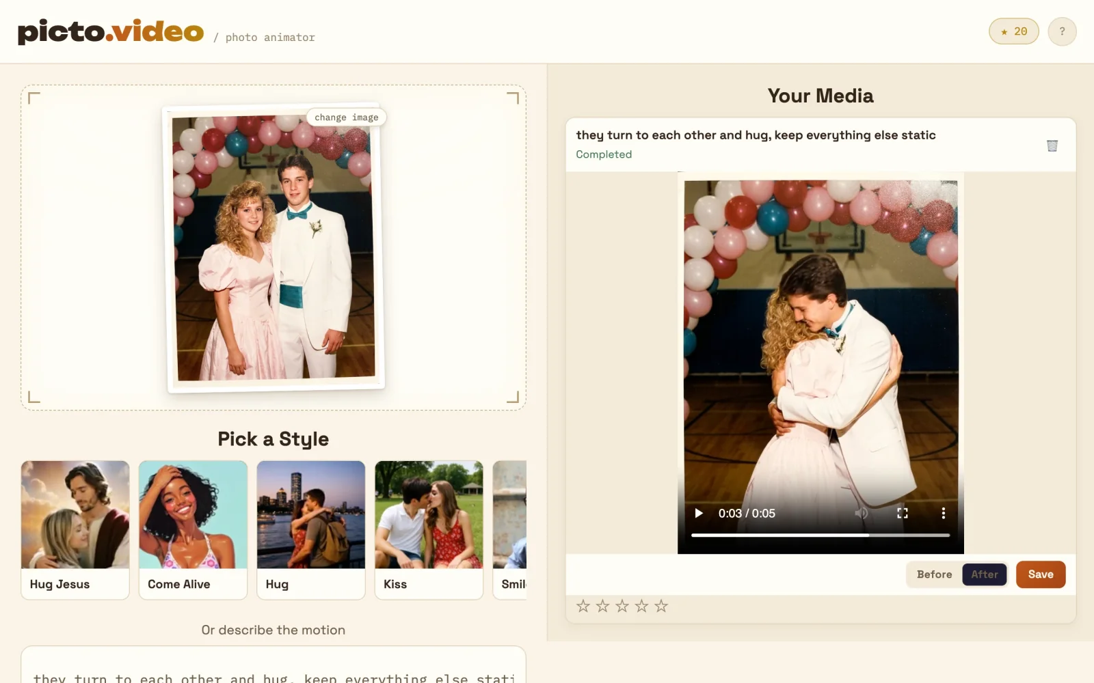
Task: Select the Come Alive style
Action: coord(193,530)
